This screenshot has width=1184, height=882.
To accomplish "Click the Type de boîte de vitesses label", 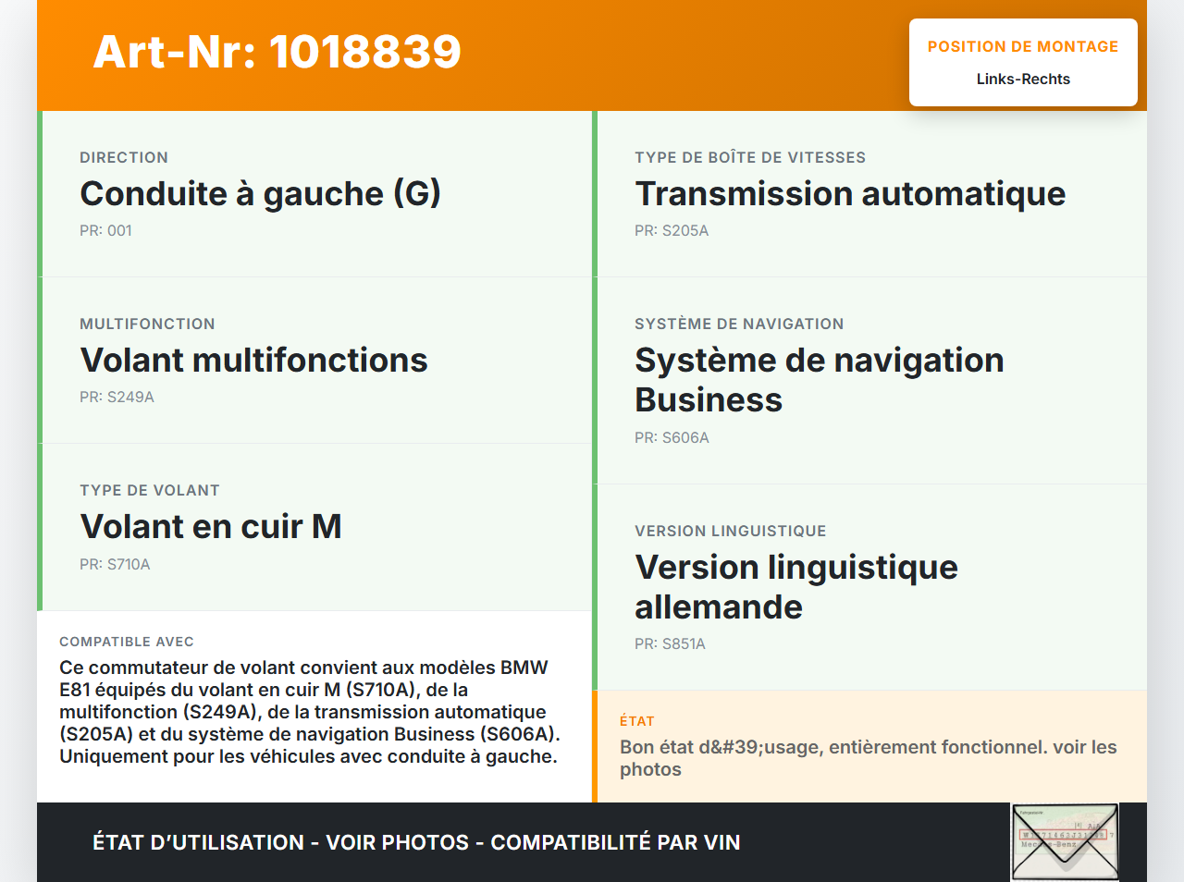I will click(749, 157).
